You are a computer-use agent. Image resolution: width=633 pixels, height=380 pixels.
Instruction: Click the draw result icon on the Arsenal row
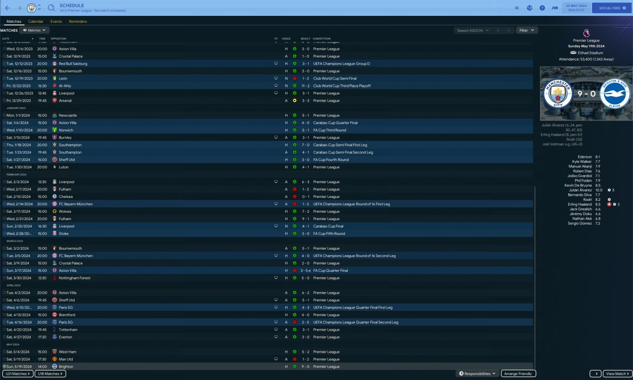click(294, 101)
